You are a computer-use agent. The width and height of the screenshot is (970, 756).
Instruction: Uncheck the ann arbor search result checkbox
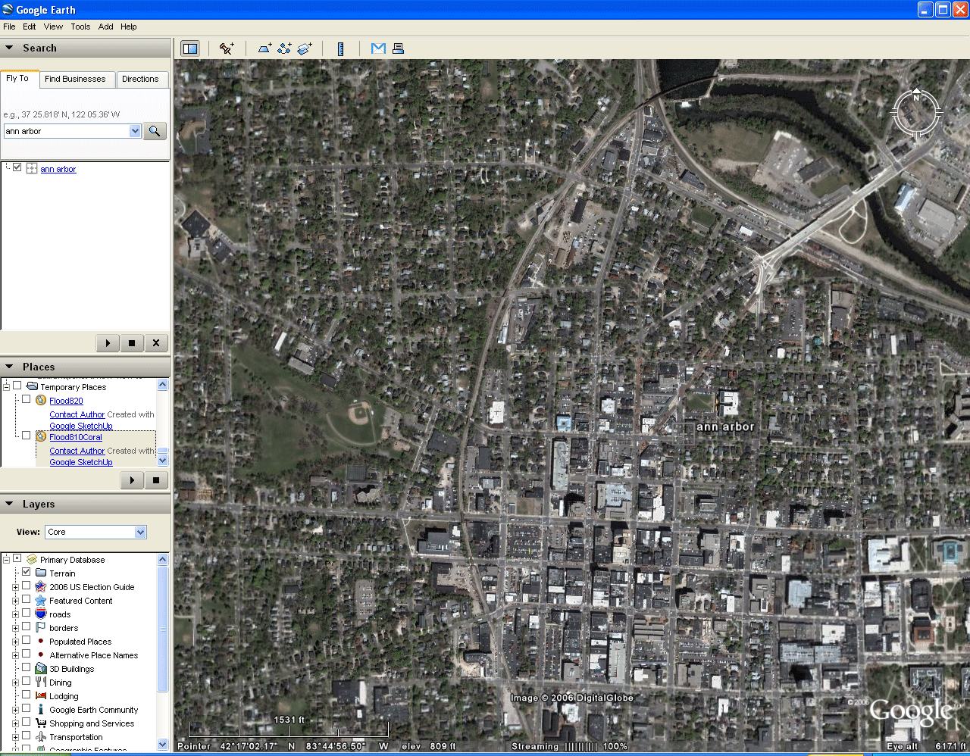17,167
